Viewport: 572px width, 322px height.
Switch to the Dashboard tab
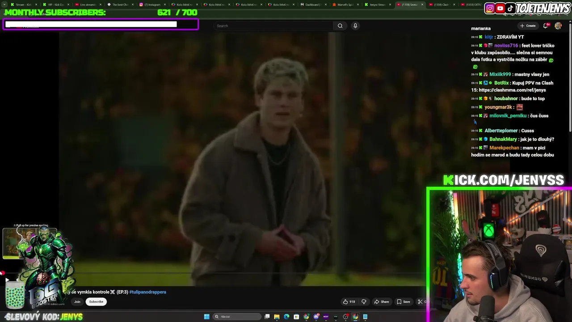(x=313, y=4)
